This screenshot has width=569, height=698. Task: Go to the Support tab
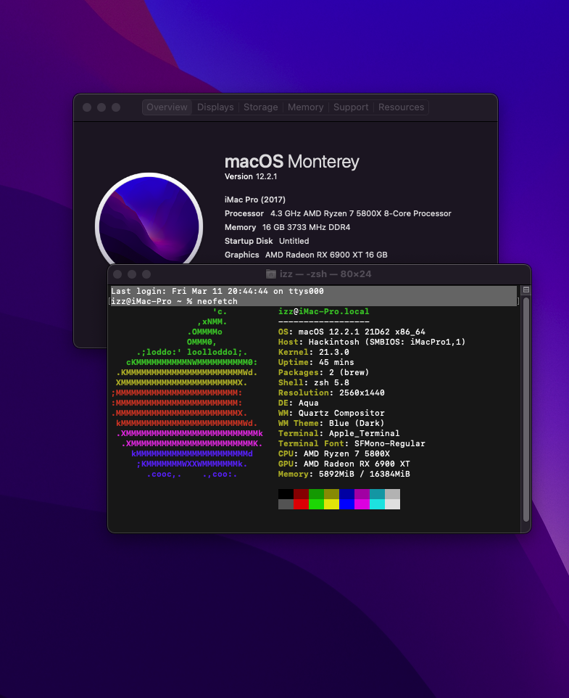tap(351, 107)
